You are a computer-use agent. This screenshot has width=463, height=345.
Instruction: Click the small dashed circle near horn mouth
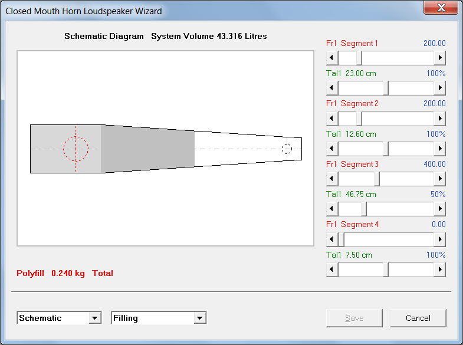[287, 149]
